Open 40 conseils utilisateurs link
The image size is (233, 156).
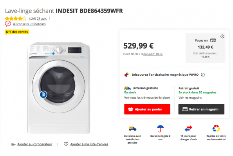click(x=29, y=24)
